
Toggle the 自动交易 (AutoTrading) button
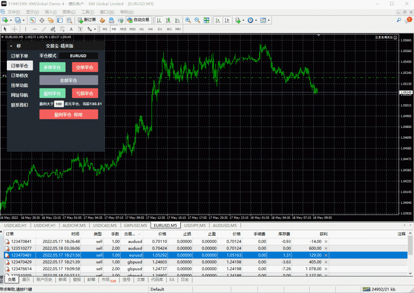click(x=138, y=20)
